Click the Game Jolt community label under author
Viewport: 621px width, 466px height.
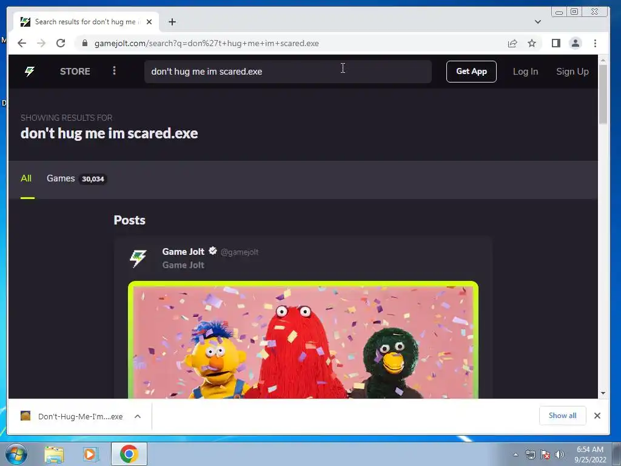[x=183, y=265]
